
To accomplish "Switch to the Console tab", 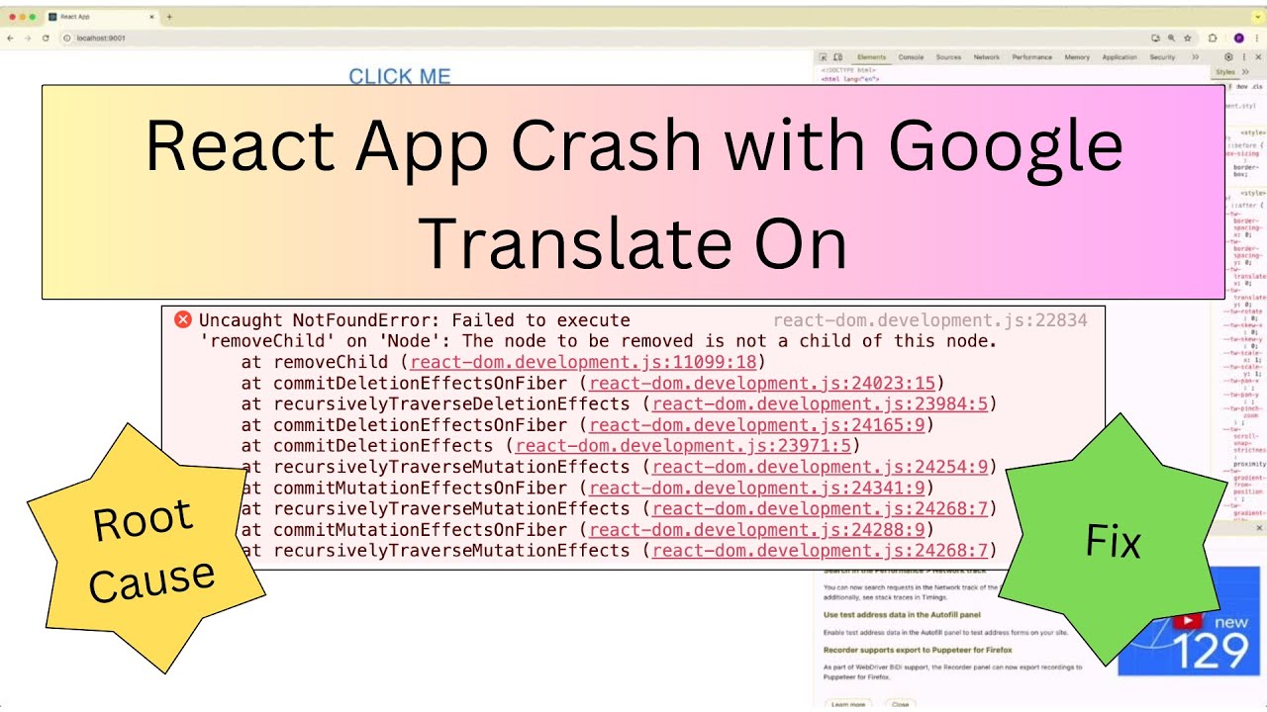I will point(911,57).
